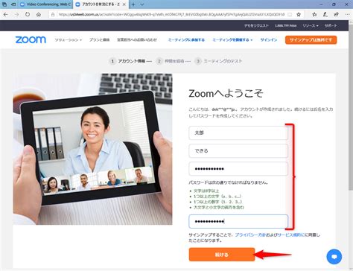The height and width of the screenshot is (271, 353).
Task: Click the video call tablet image
Action: click(x=92, y=149)
